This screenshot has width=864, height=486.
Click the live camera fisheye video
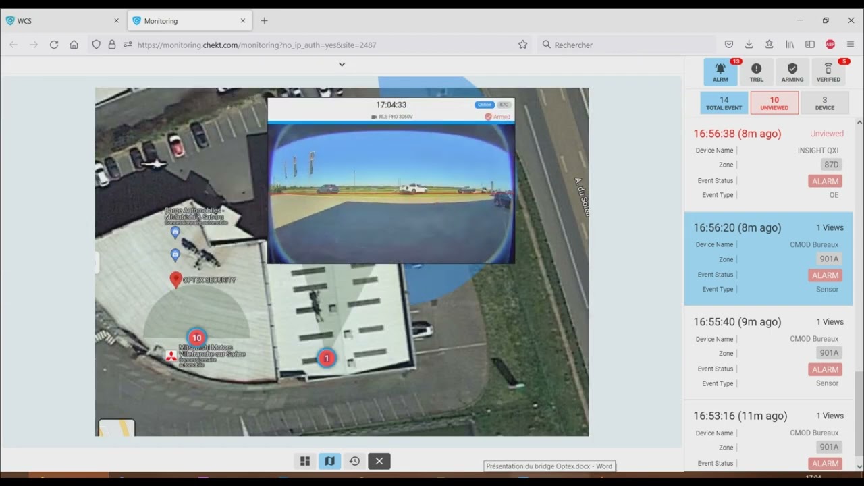point(391,194)
